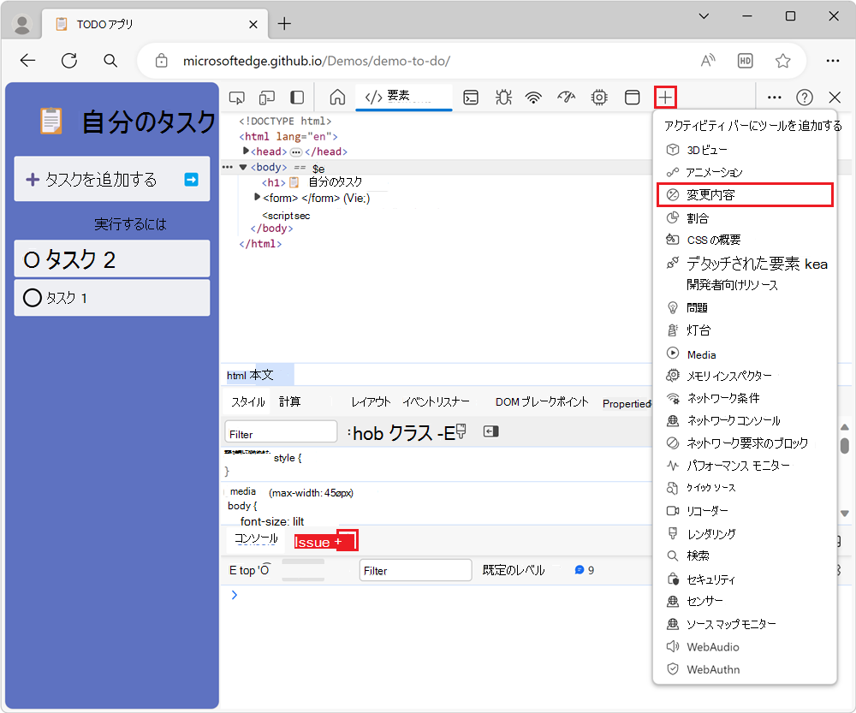Click the plus icon to add more tools
This screenshot has width=856, height=713.
point(666,97)
